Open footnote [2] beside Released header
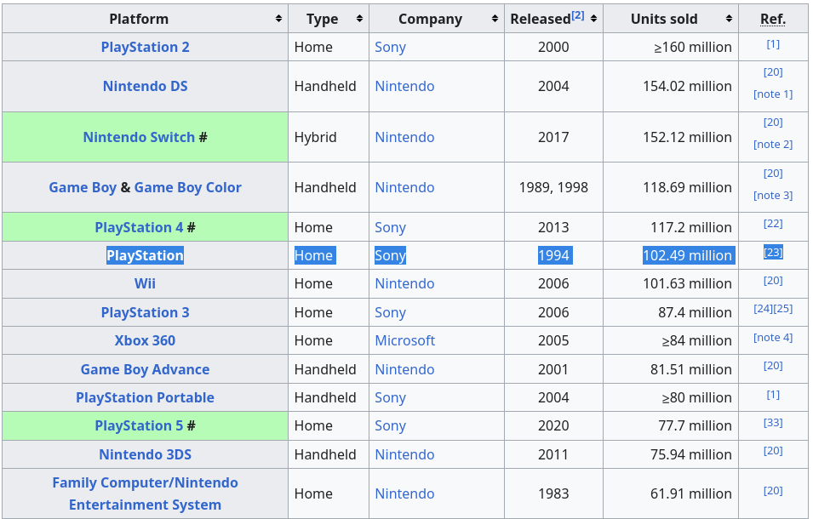This screenshot has height=519, width=813. tap(577, 15)
